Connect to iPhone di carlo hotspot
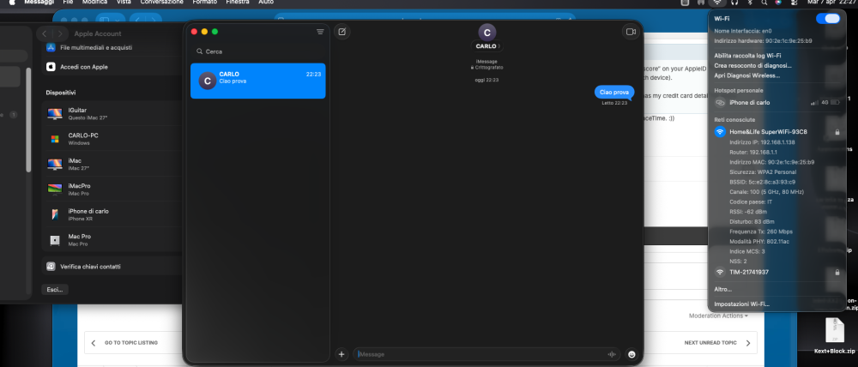This screenshot has height=367, width=858. click(777, 102)
